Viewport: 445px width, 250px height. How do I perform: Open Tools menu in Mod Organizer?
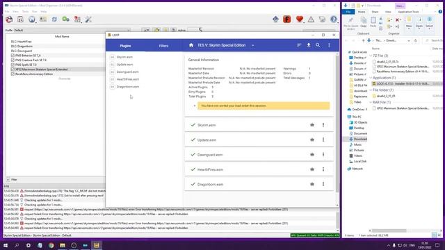click(x=26, y=12)
